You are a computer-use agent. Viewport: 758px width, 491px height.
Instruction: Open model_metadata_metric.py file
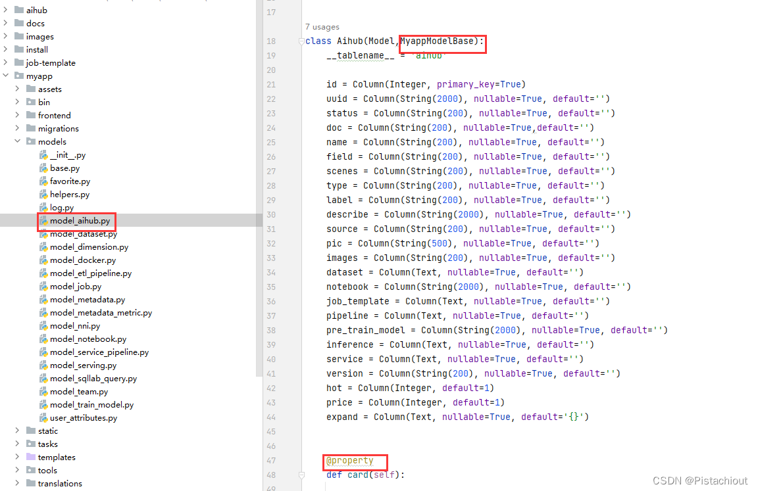tap(101, 312)
